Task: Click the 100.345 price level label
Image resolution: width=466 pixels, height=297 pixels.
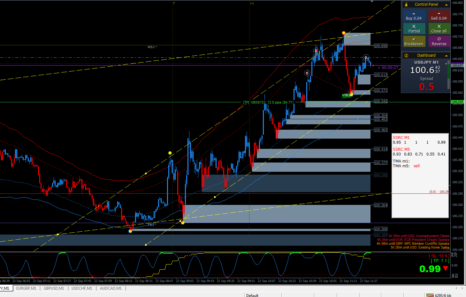Action: pyautogui.click(x=381, y=175)
